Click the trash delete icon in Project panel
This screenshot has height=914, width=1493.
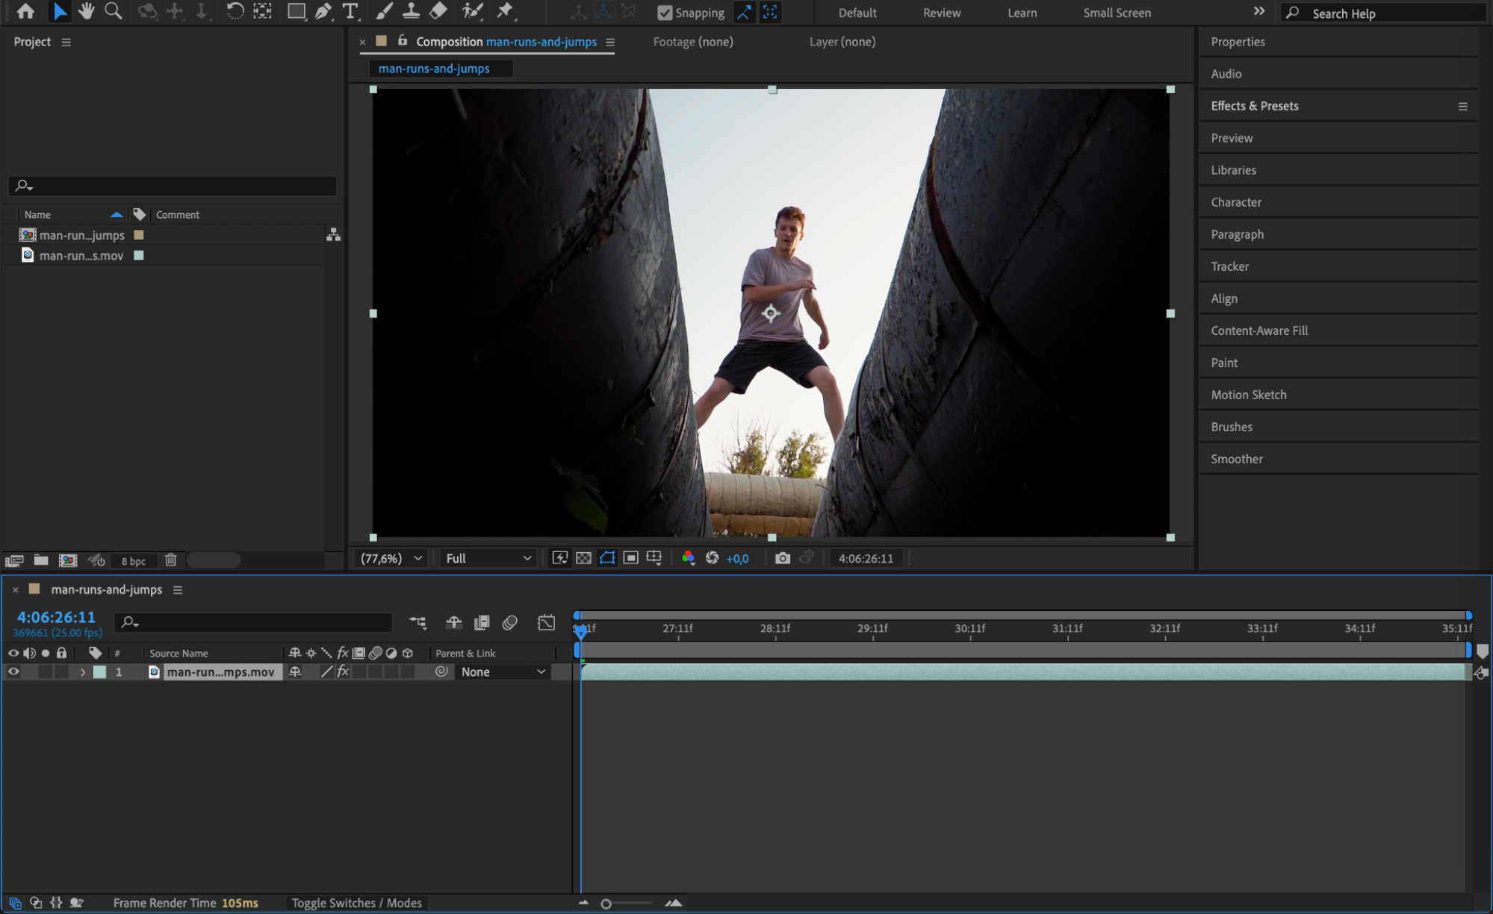(x=170, y=560)
